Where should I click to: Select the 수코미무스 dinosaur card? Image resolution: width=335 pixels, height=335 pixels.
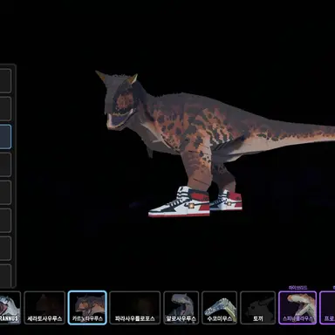(x=220, y=308)
